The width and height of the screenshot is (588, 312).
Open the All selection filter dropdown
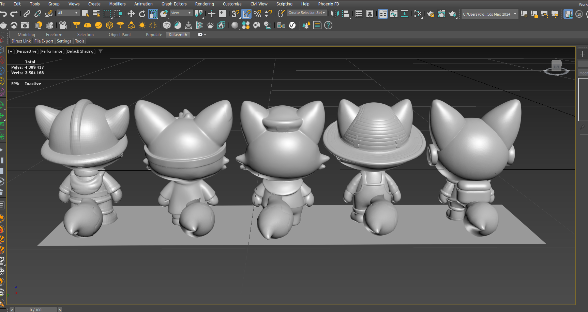(68, 13)
